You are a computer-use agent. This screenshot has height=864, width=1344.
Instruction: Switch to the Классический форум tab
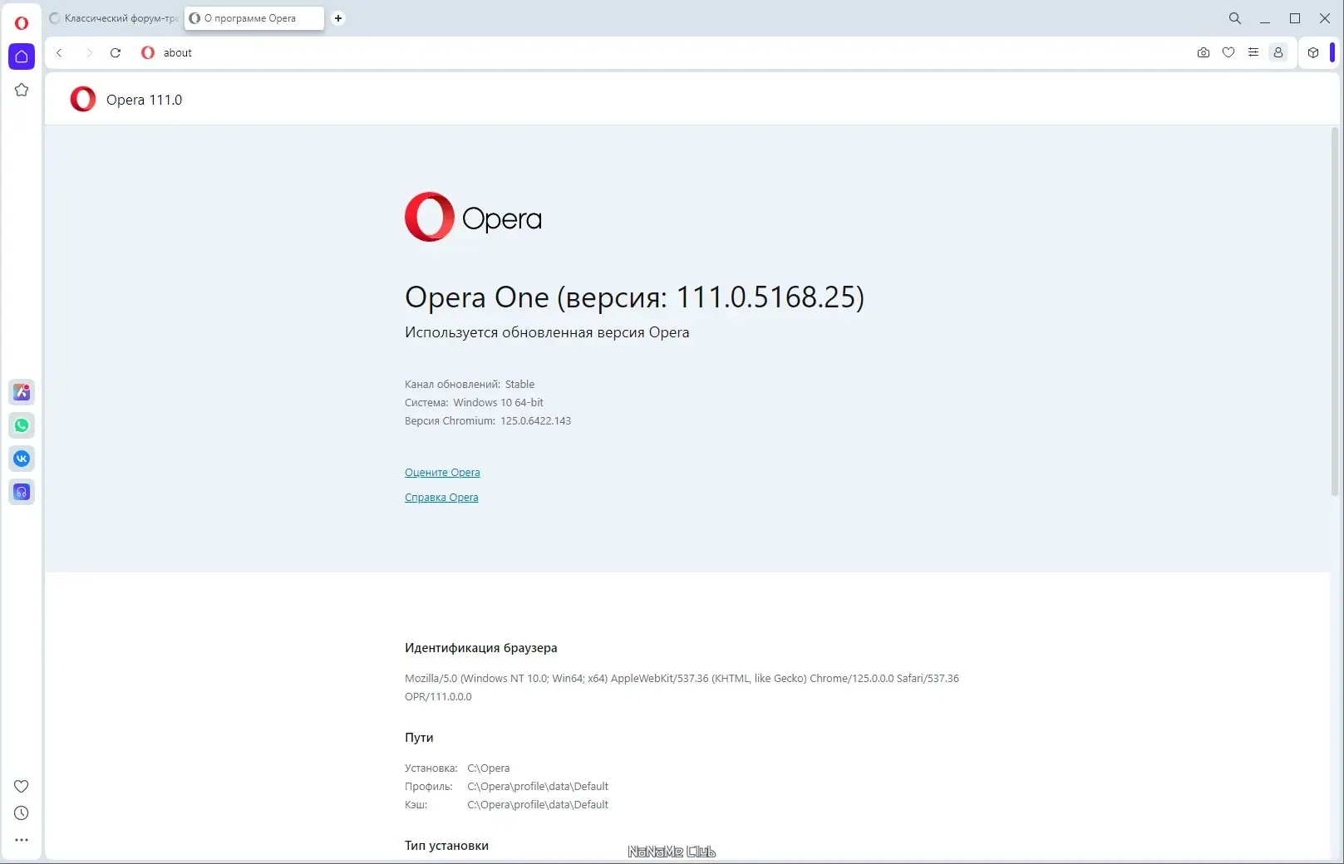(114, 18)
